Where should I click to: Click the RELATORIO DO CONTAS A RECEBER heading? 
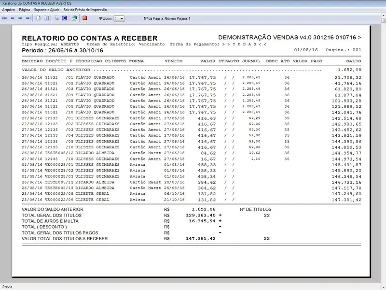point(90,38)
